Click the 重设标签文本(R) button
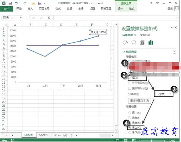Image resolution: width=181 pixels, height=142 pixels. click(x=139, y=101)
